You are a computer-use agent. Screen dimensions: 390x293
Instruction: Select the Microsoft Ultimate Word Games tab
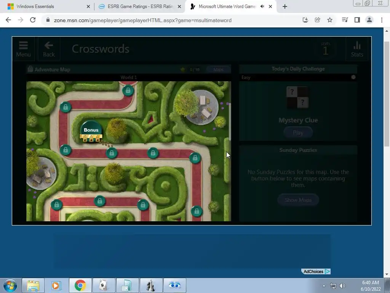pos(227,6)
